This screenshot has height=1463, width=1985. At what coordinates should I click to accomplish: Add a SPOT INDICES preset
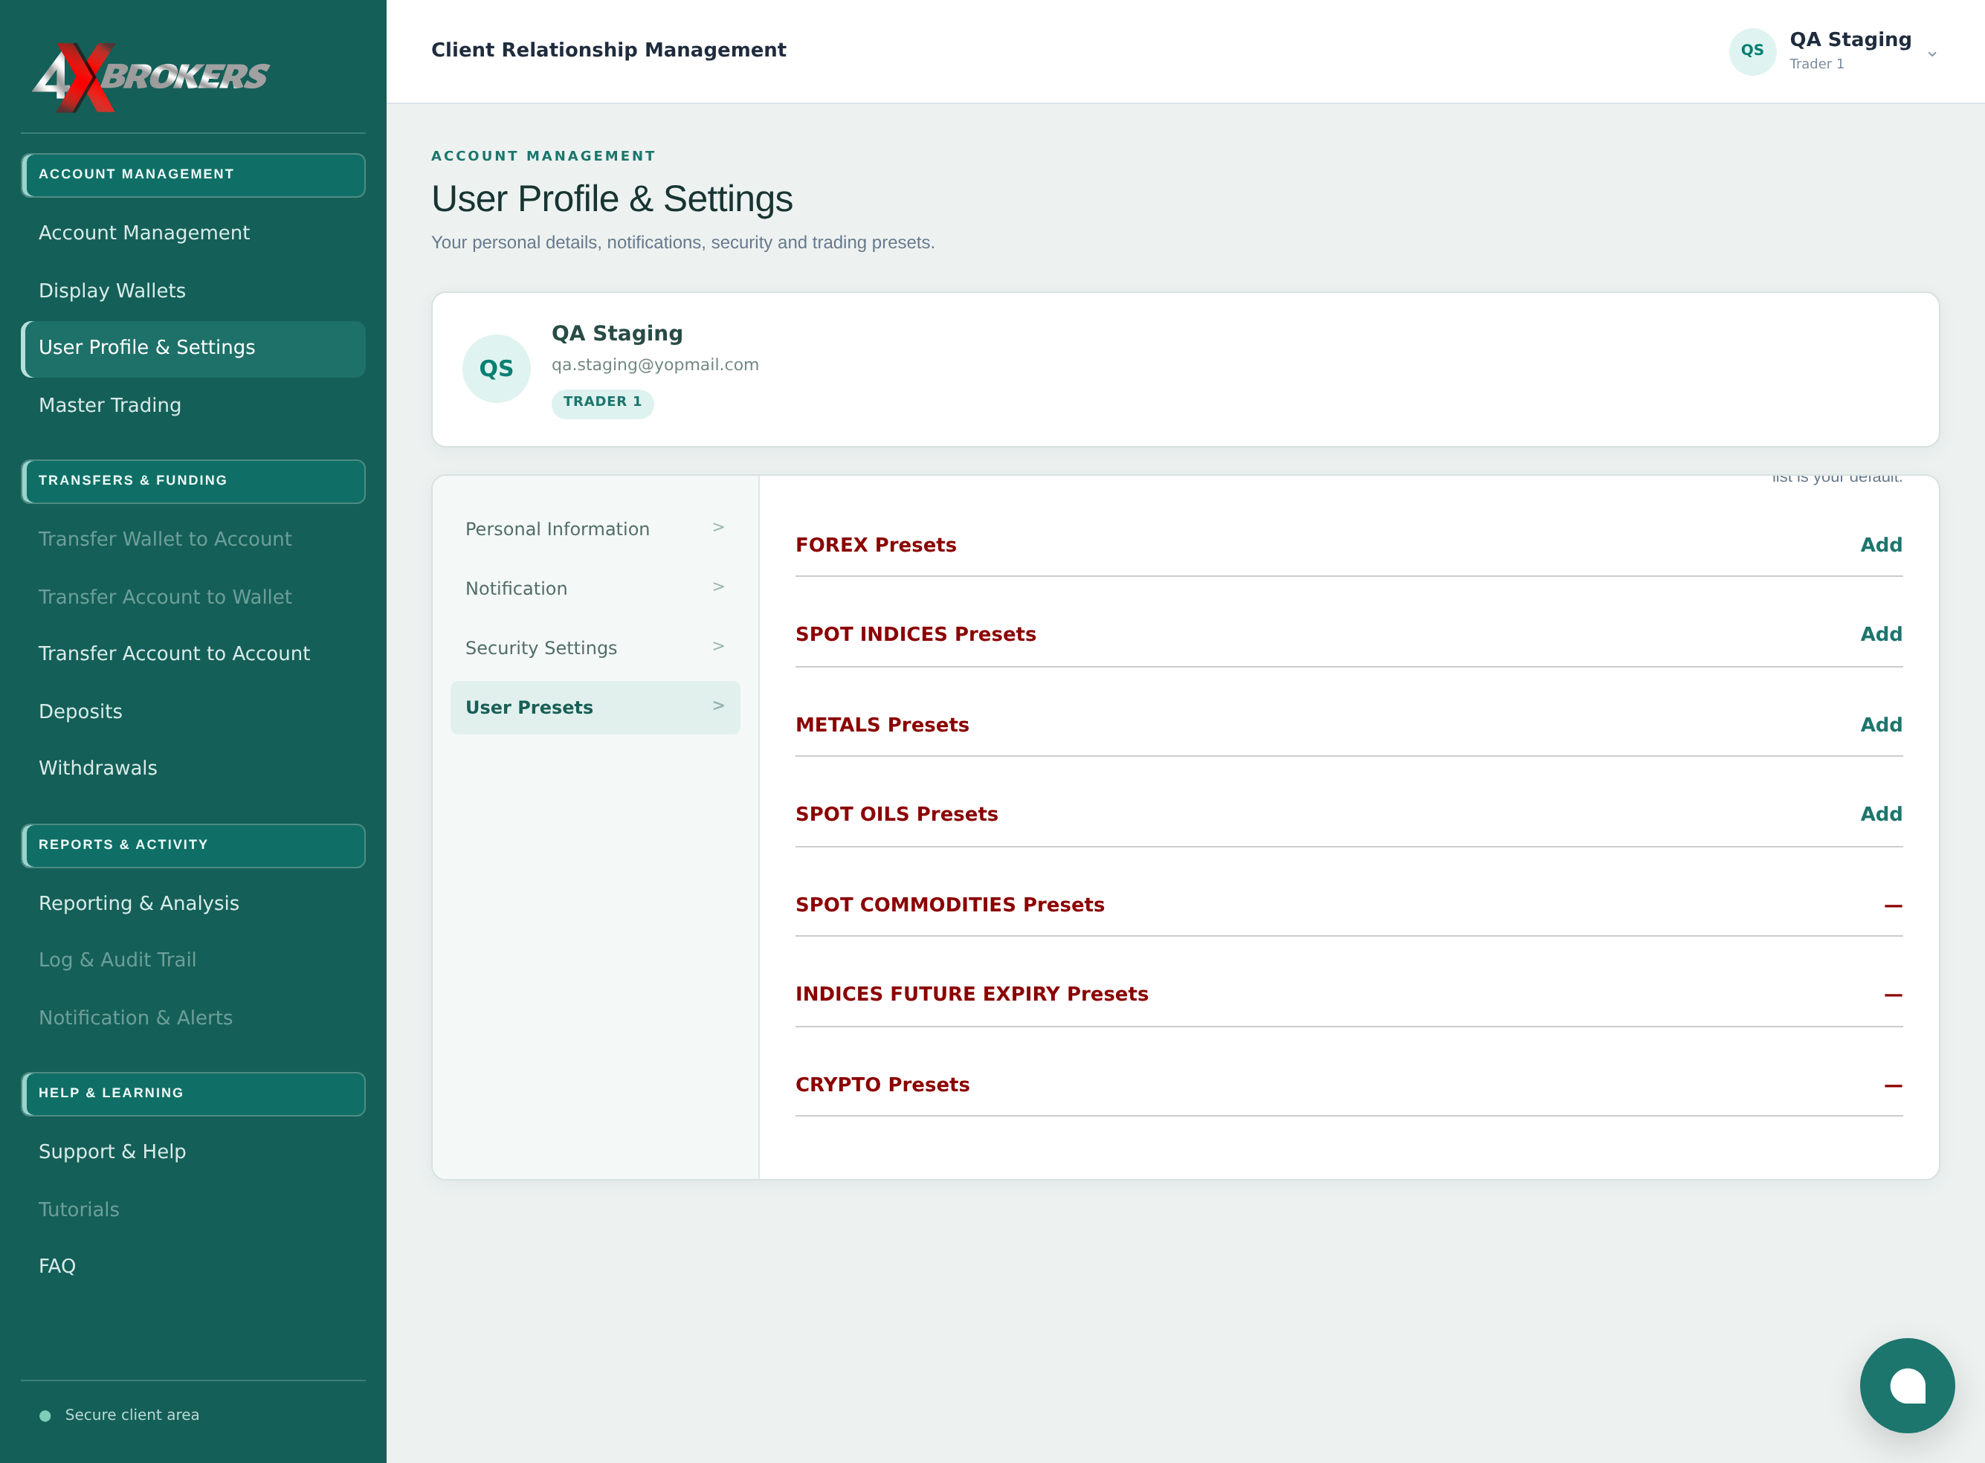[x=1880, y=634]
